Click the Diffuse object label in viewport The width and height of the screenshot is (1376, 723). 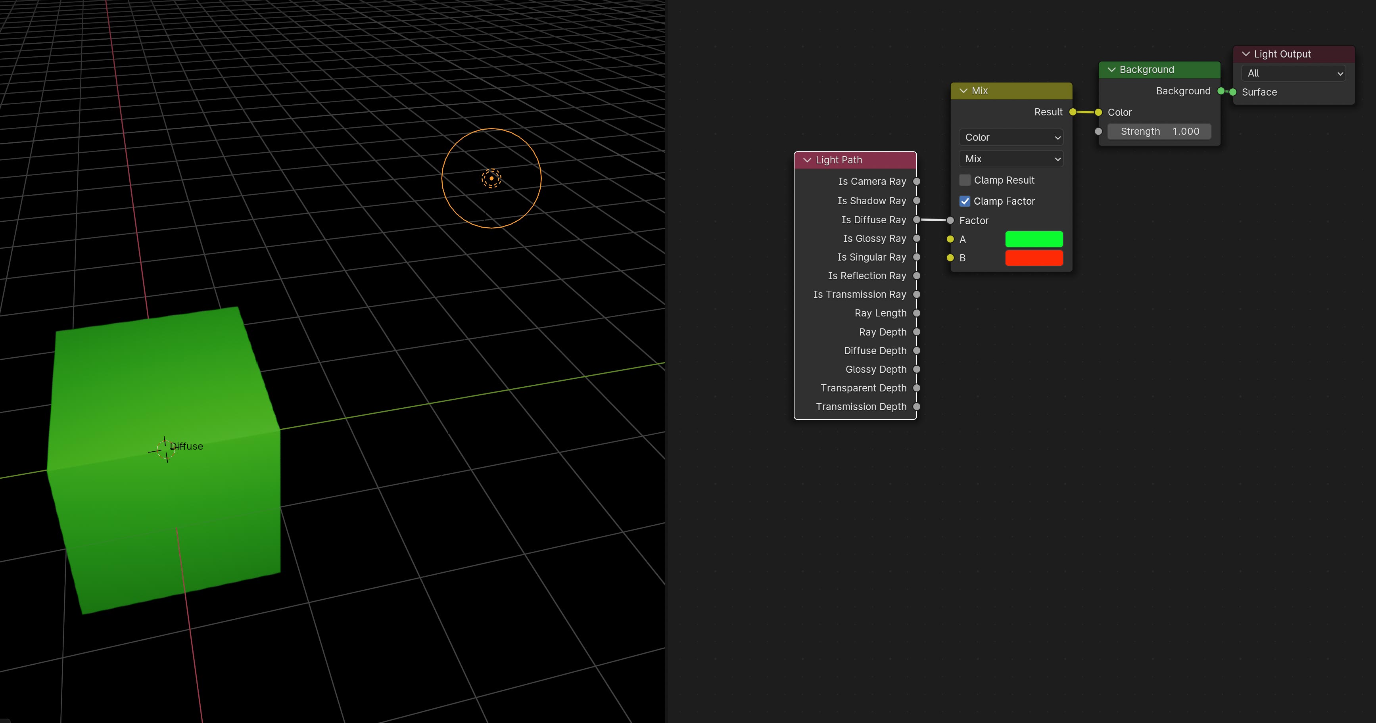coord(186,447)
